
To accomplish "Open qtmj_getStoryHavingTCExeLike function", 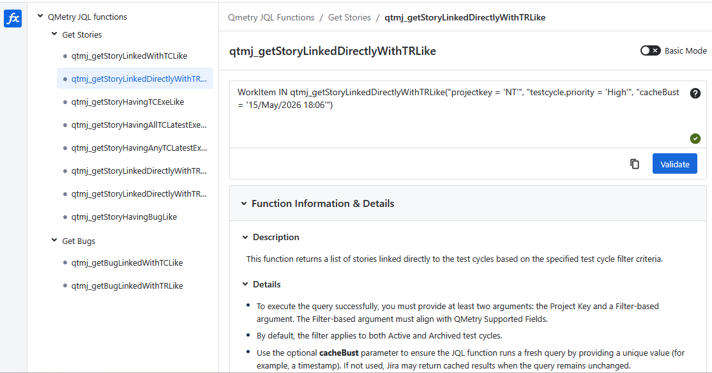I will click(x=128, y=102).
